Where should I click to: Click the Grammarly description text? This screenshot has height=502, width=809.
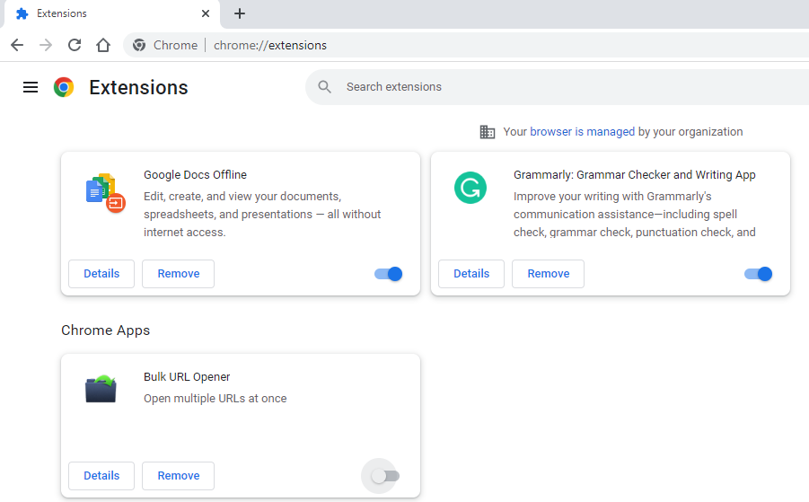(635, 214)
